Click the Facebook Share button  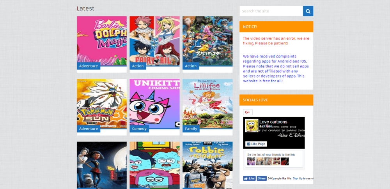pyautogui.click(x=262, y=178)
